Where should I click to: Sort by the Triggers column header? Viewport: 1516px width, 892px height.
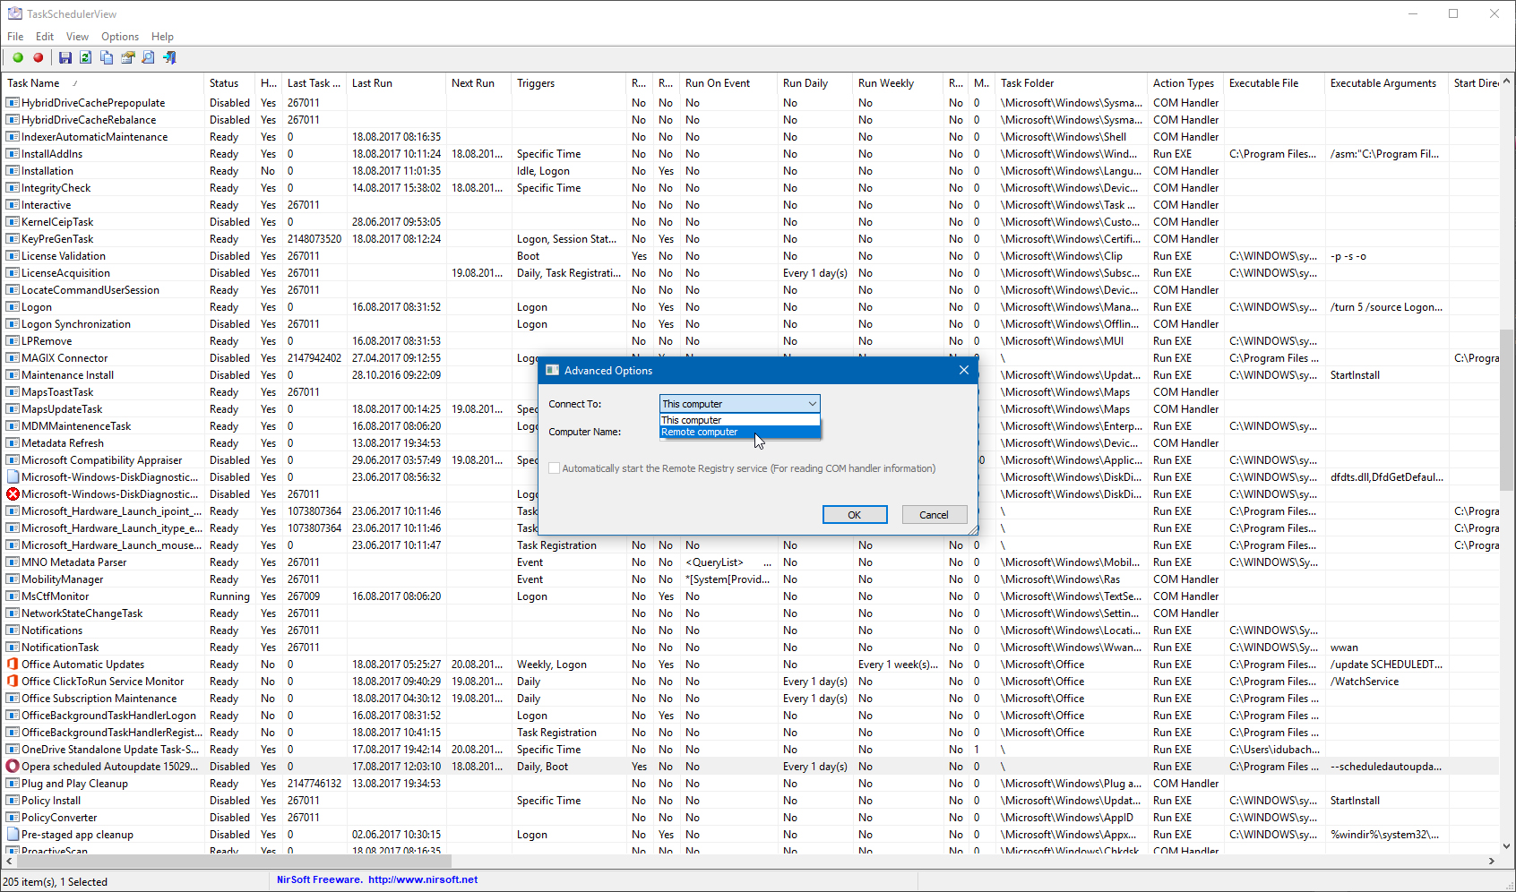(x=569, y=83)
